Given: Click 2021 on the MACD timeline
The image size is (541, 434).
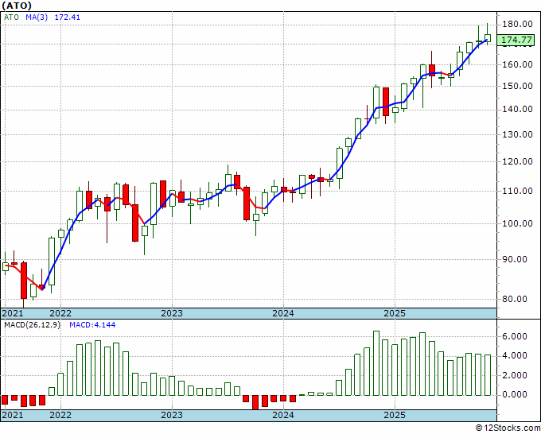Looking at the screenshot, I should point(13,415).
